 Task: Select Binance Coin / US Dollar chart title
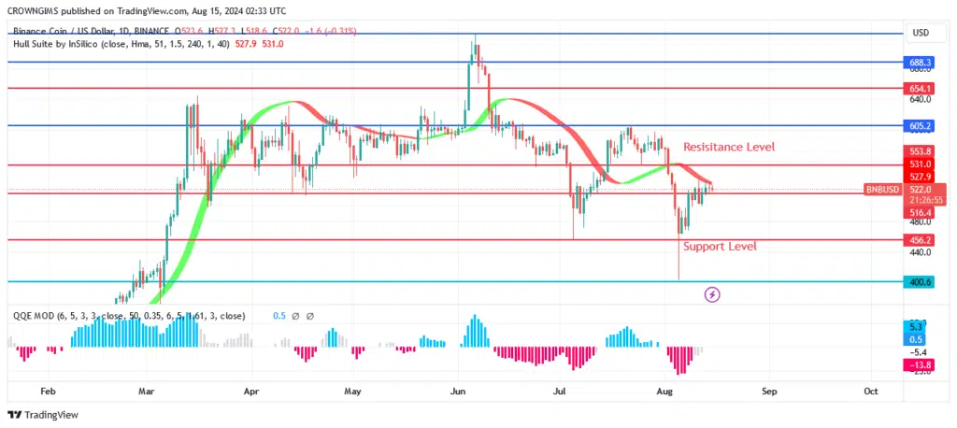[x=75, y=30]
